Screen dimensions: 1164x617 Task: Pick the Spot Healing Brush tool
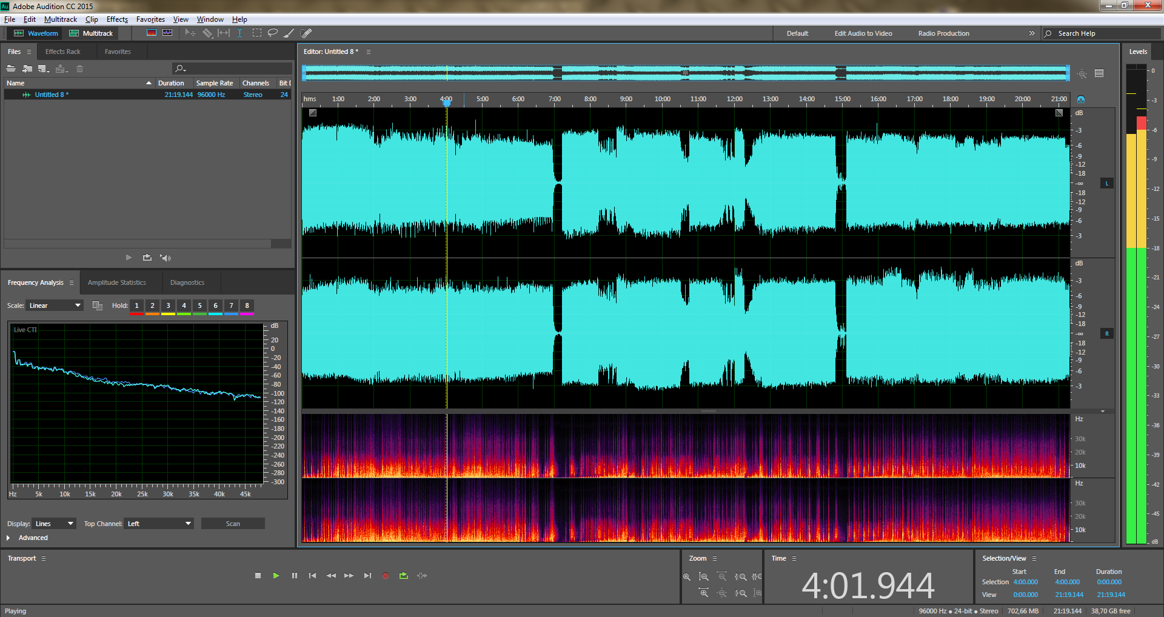(x=306, y=33)
